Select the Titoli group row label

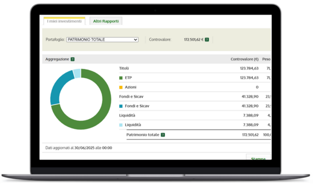click(x=124, y=69)
